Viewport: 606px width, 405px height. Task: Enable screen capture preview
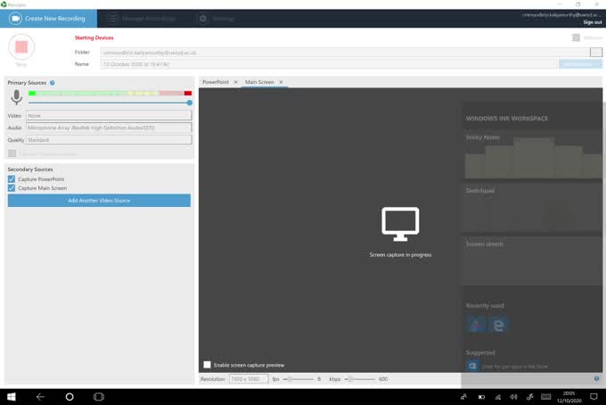[208, 365]
